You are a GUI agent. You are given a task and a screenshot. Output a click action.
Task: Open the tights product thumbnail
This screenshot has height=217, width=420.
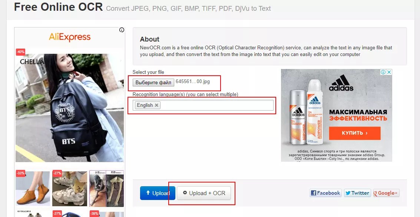(107, 188)
